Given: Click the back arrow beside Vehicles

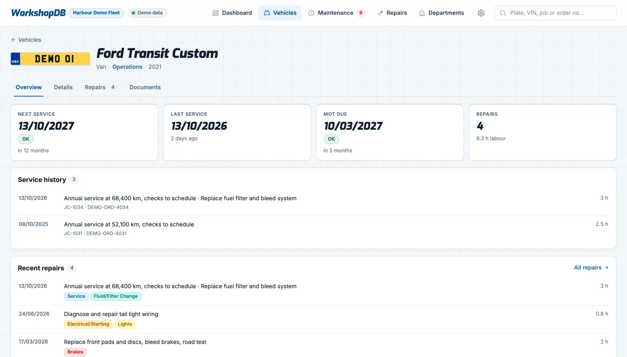Looking at the screenshot, I should click(x=13, y=40).
